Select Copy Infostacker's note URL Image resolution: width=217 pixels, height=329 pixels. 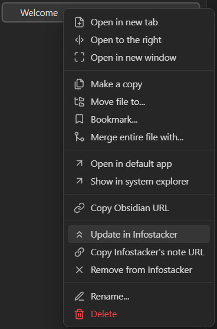[x=139, y=252]
